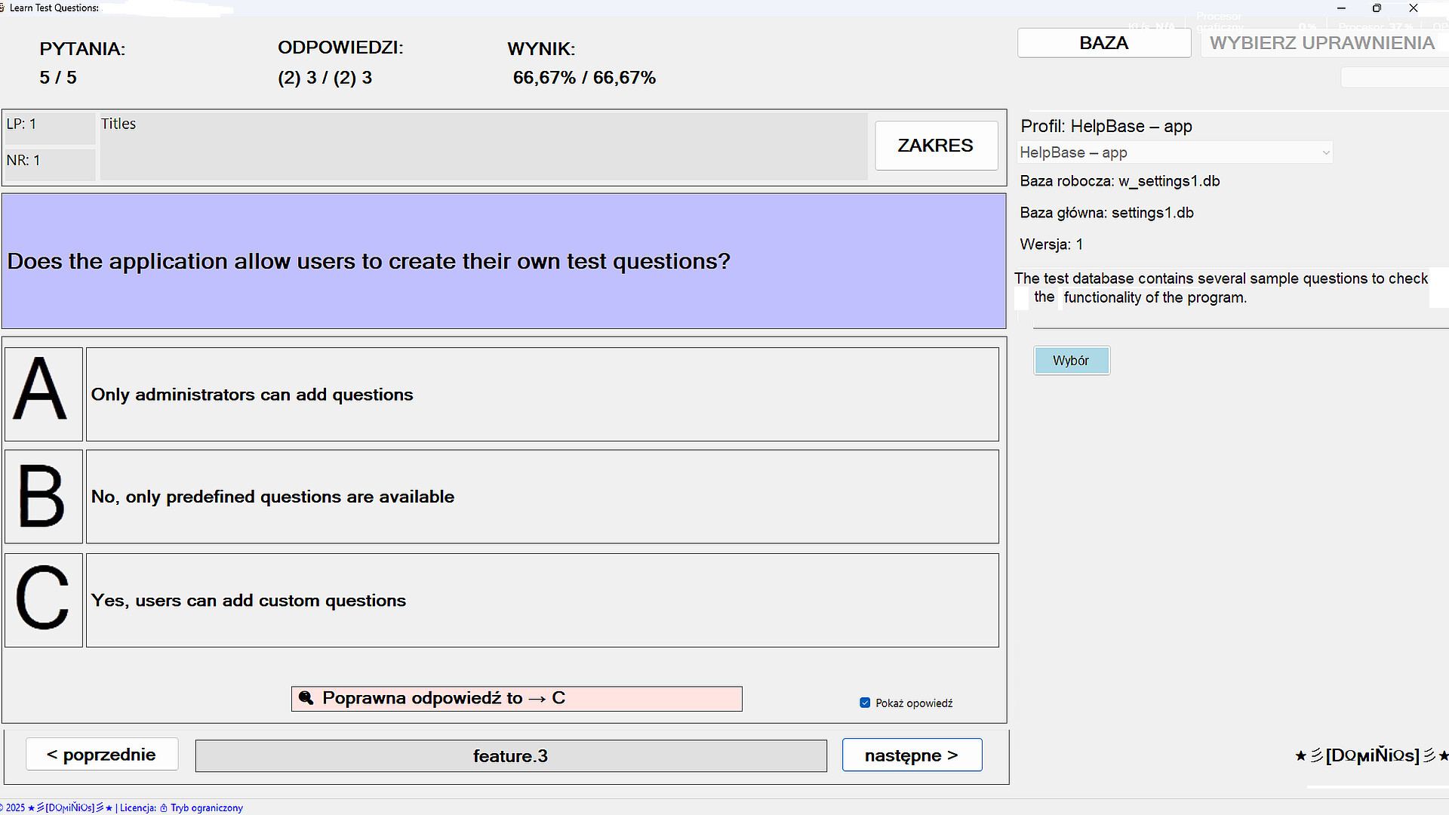
Task: Select answer option A letter icon
Action: [43, 393]
